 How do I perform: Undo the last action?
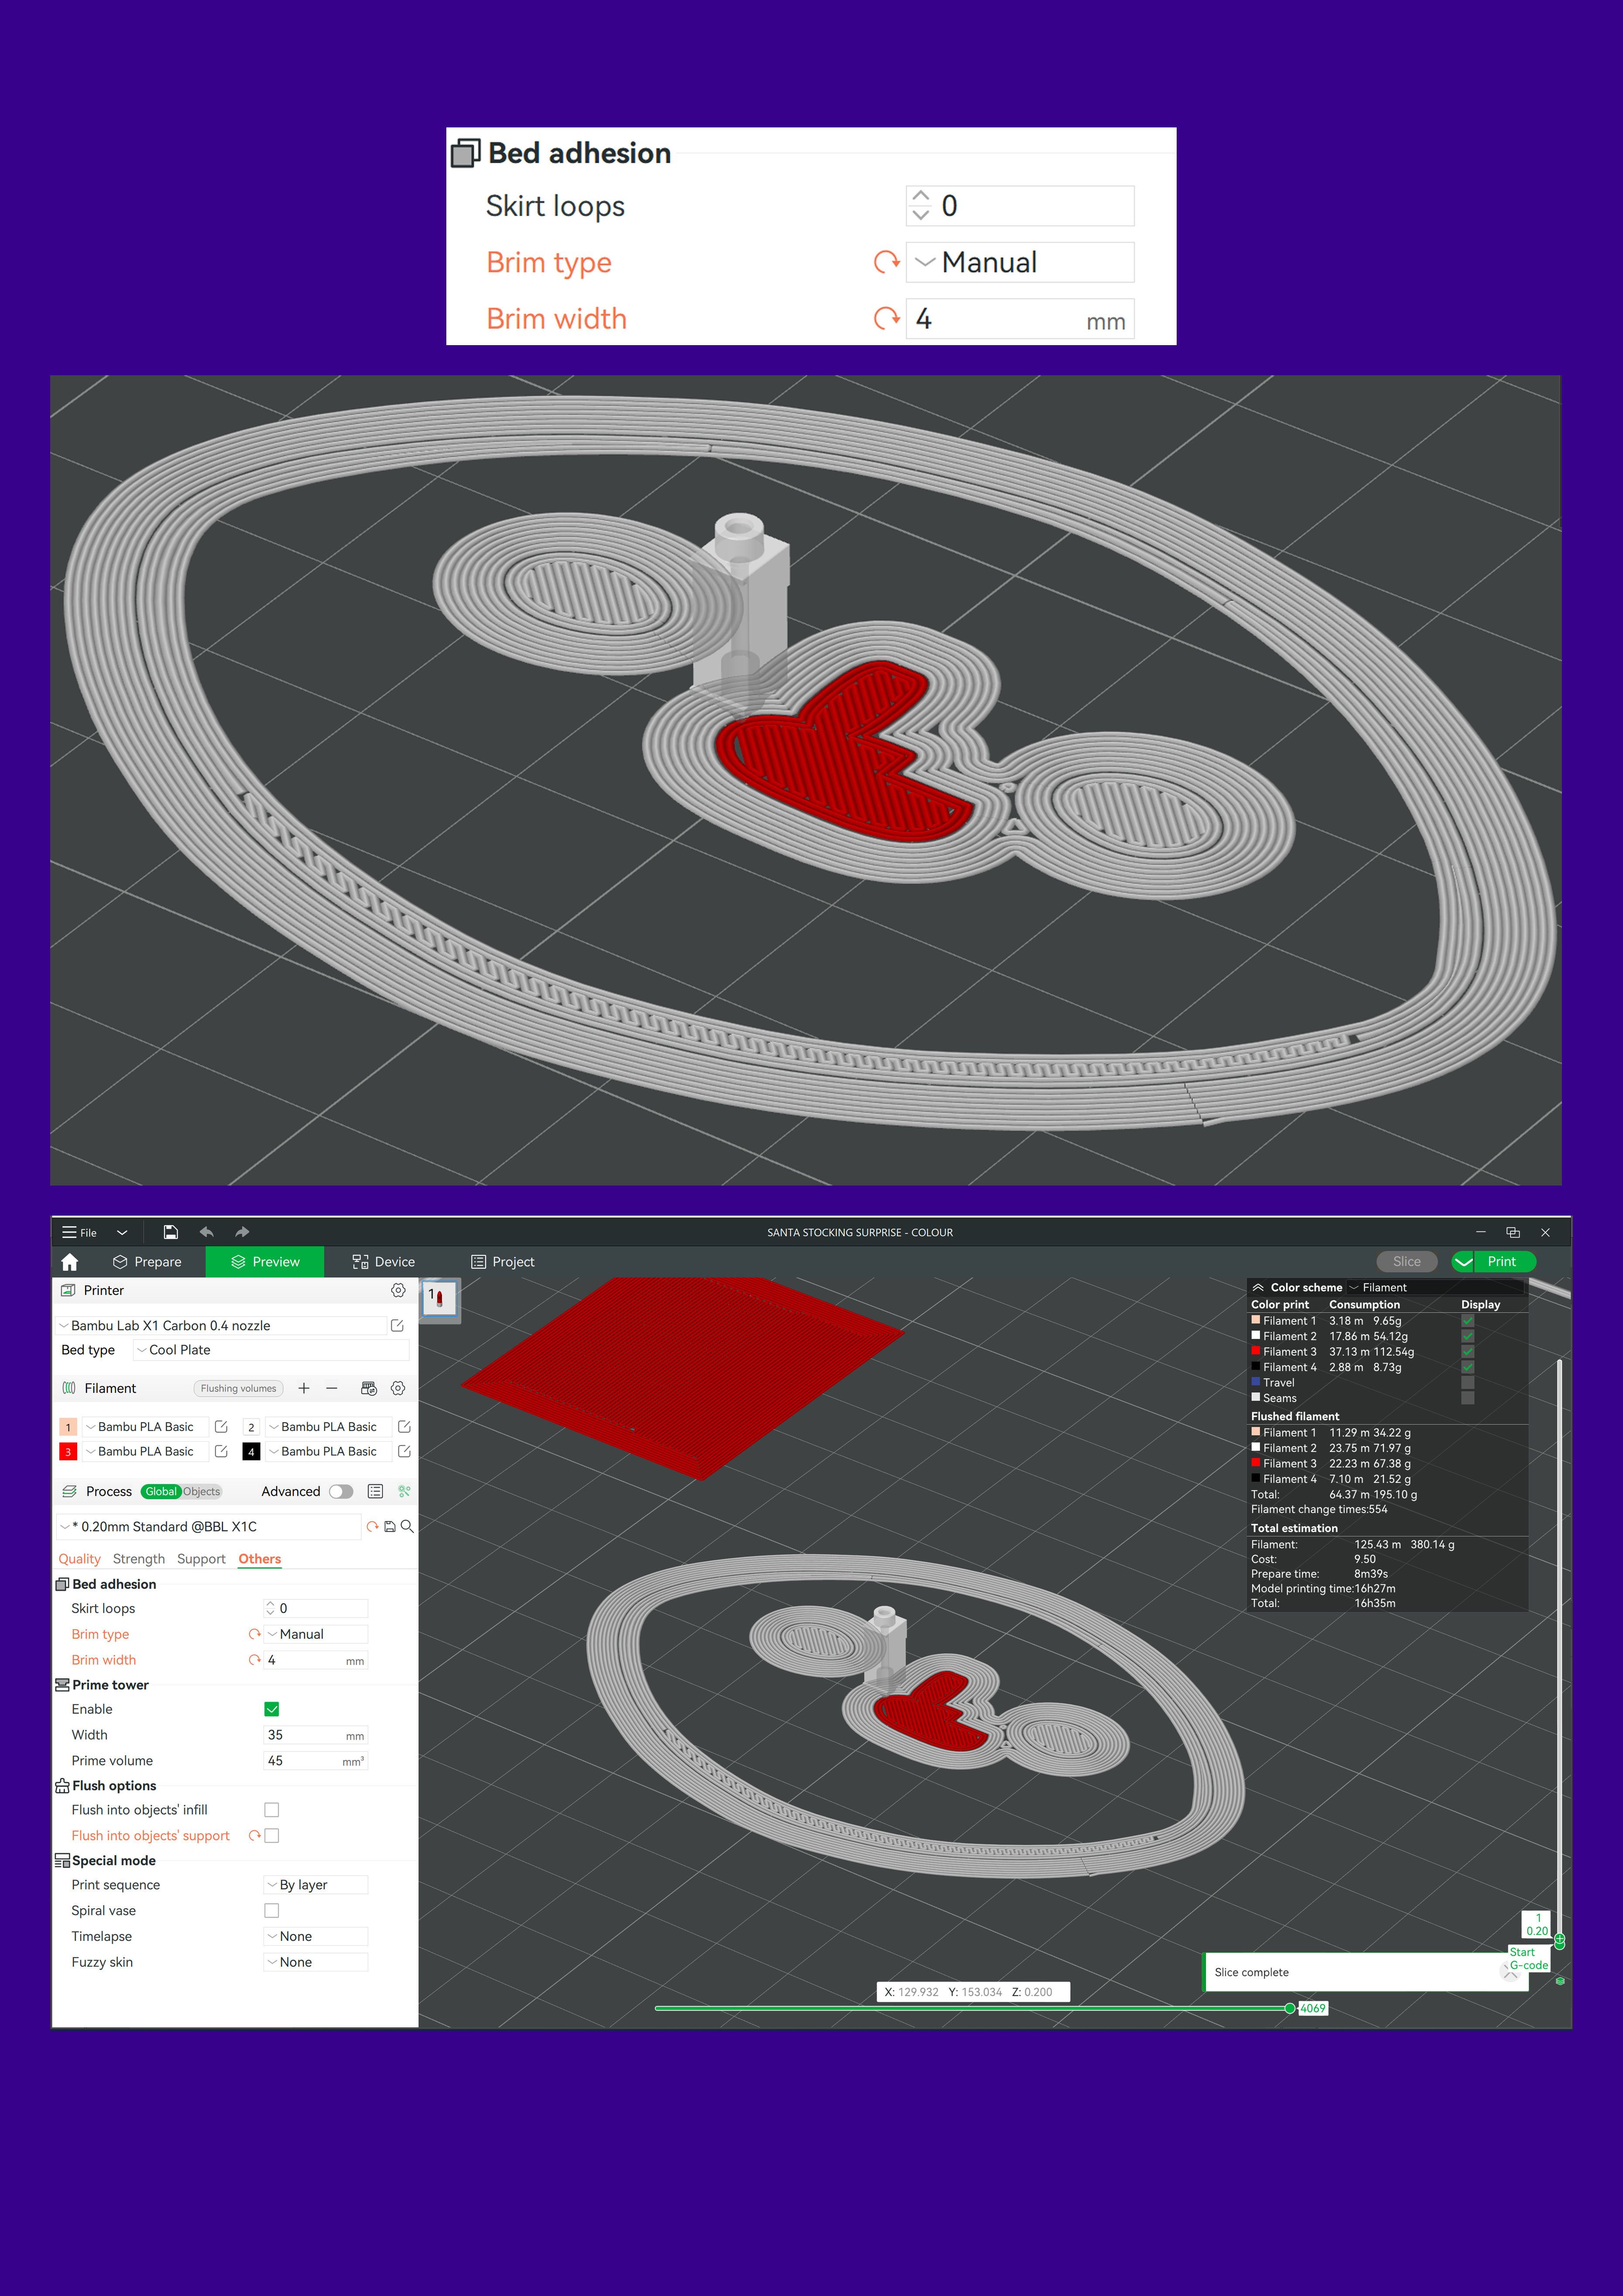(206, 1232)
